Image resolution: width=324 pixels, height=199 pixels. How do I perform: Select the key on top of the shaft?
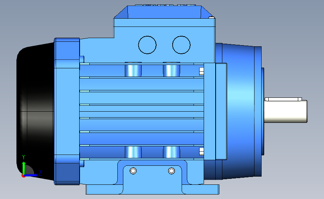coord(283,99)
